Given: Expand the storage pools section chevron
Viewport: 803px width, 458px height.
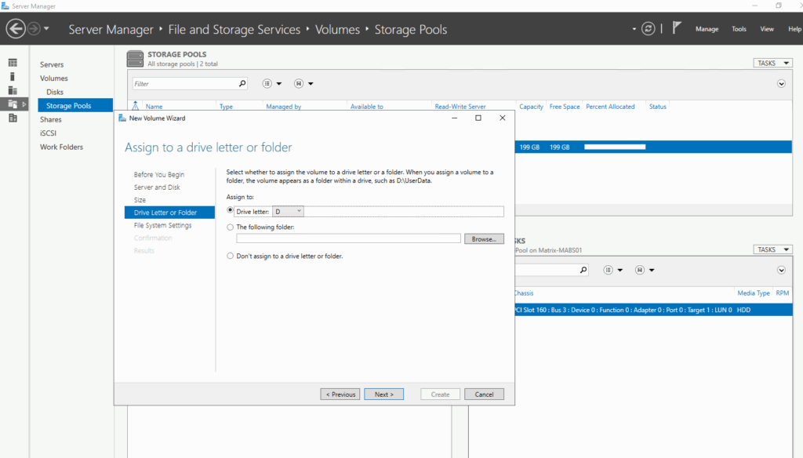Looking at the screenshot, I should [x=781, y=83].
